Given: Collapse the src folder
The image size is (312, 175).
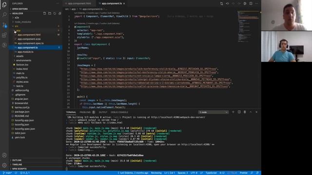Looking at the screenshot, I should [36, 26].
